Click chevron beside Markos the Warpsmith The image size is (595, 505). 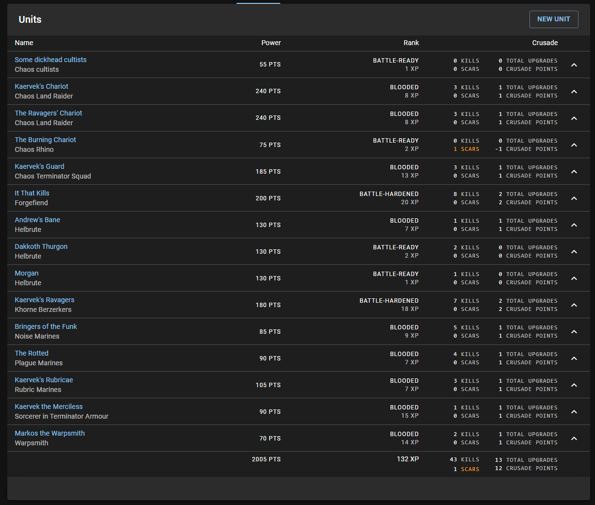[574, 439]
